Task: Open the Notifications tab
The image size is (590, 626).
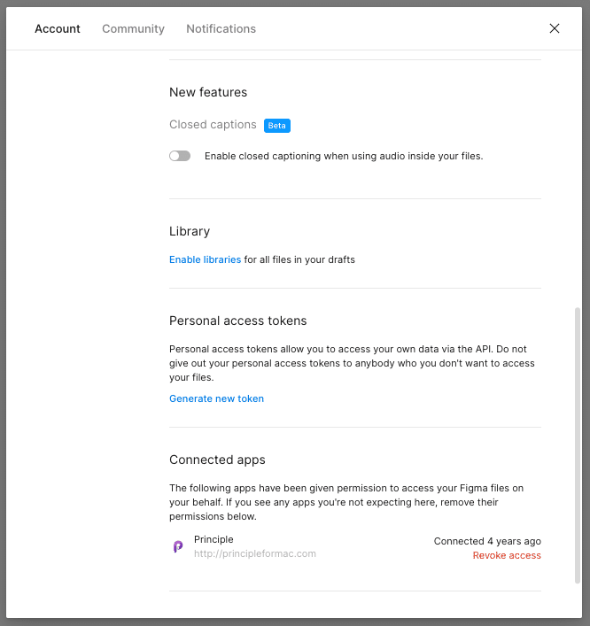Action: pyautogui.click(x=221, y=28)
